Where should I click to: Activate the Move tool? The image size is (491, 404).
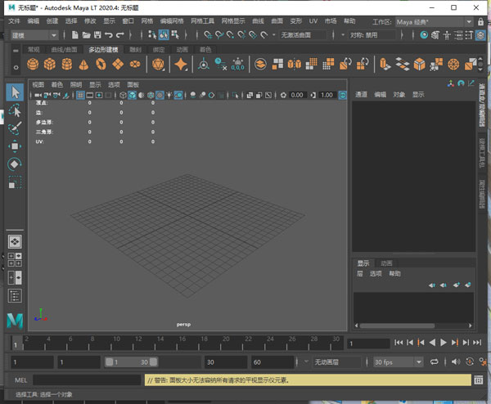[x=15, y=146]
